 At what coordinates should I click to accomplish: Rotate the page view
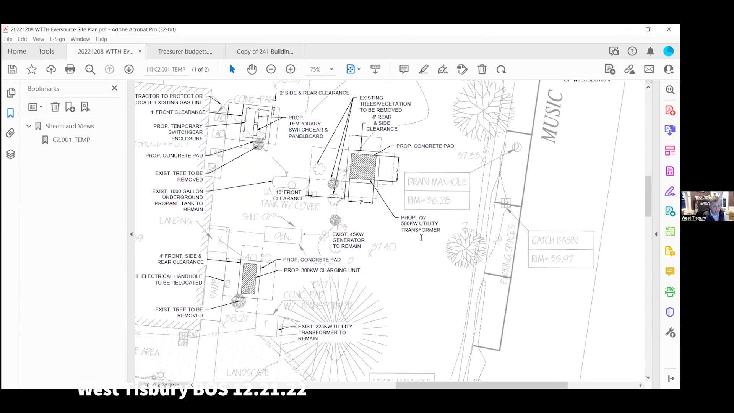[x=501, y=69]
